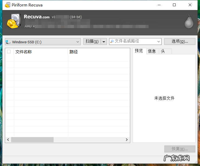Open 选项(O)... options dialog
The width and height of the screenshot is (200, 166).
coord(180,41)
